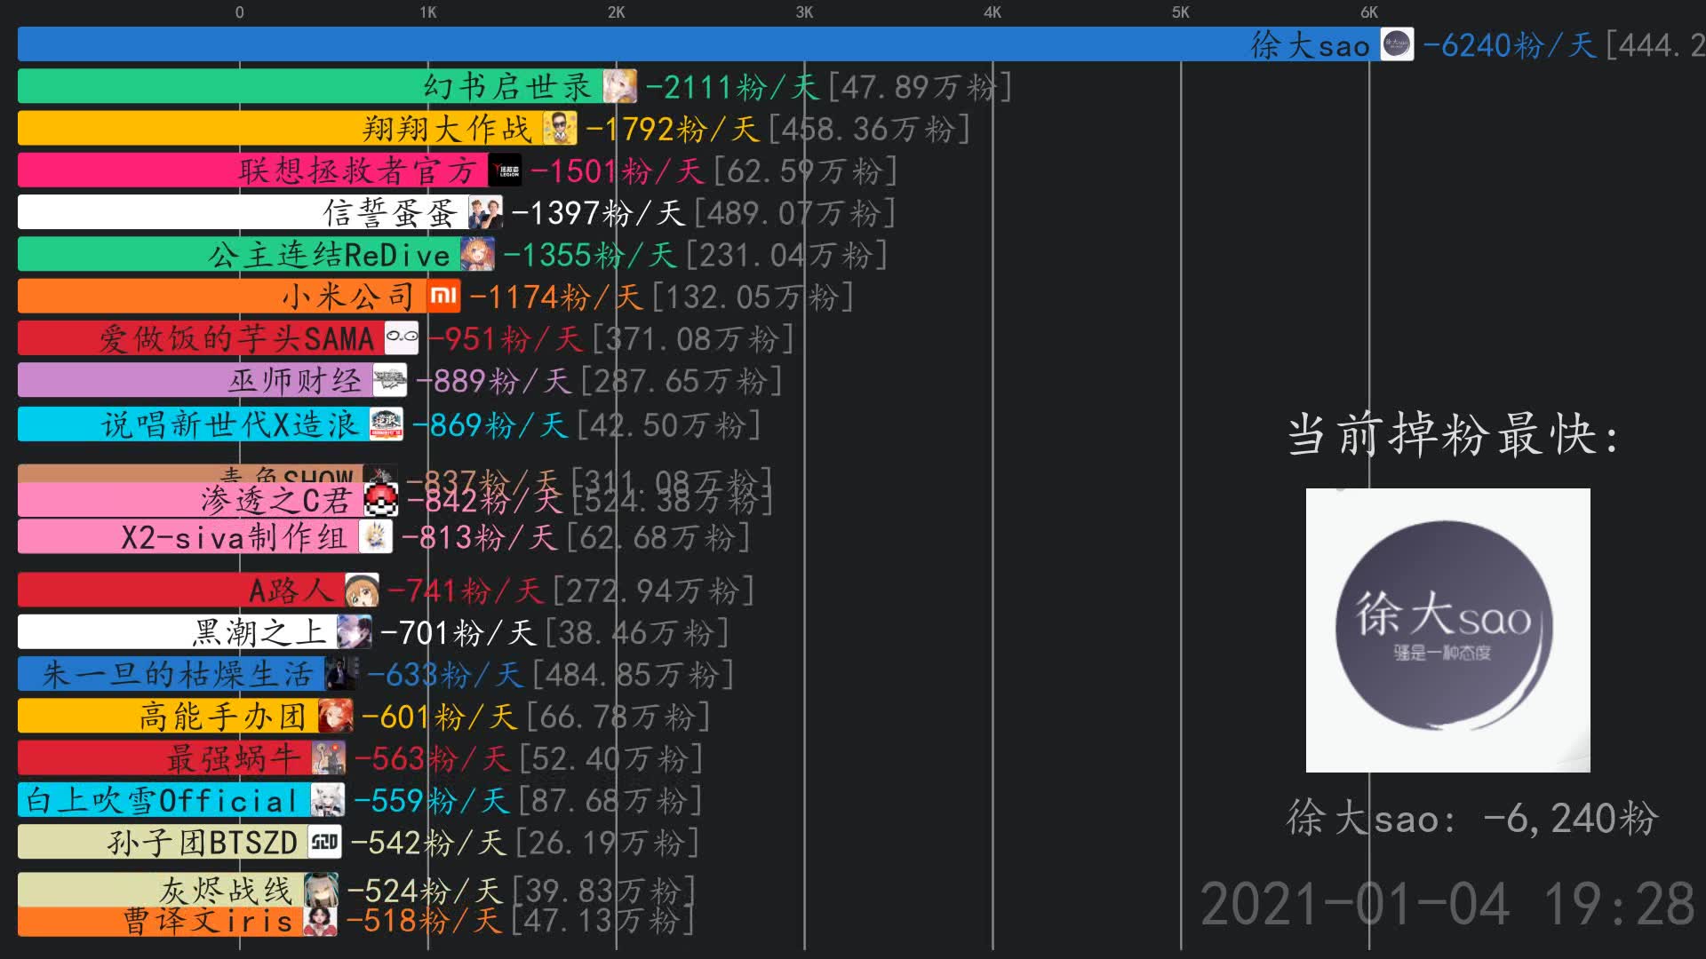Viewport: 1706px width, 959px height.
Task: Click the 爱做饭的芋头SAMA bar label
Action: [236, 338]
